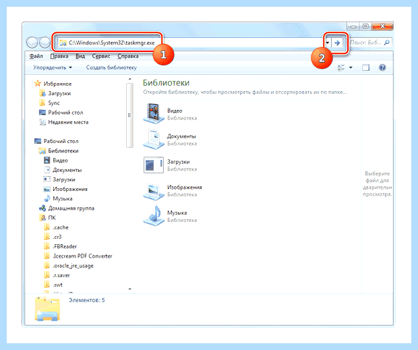The width and height of the screenshot is (418, 350).
Task: Select the ПК user folder in tree
Action: [52, 218]
